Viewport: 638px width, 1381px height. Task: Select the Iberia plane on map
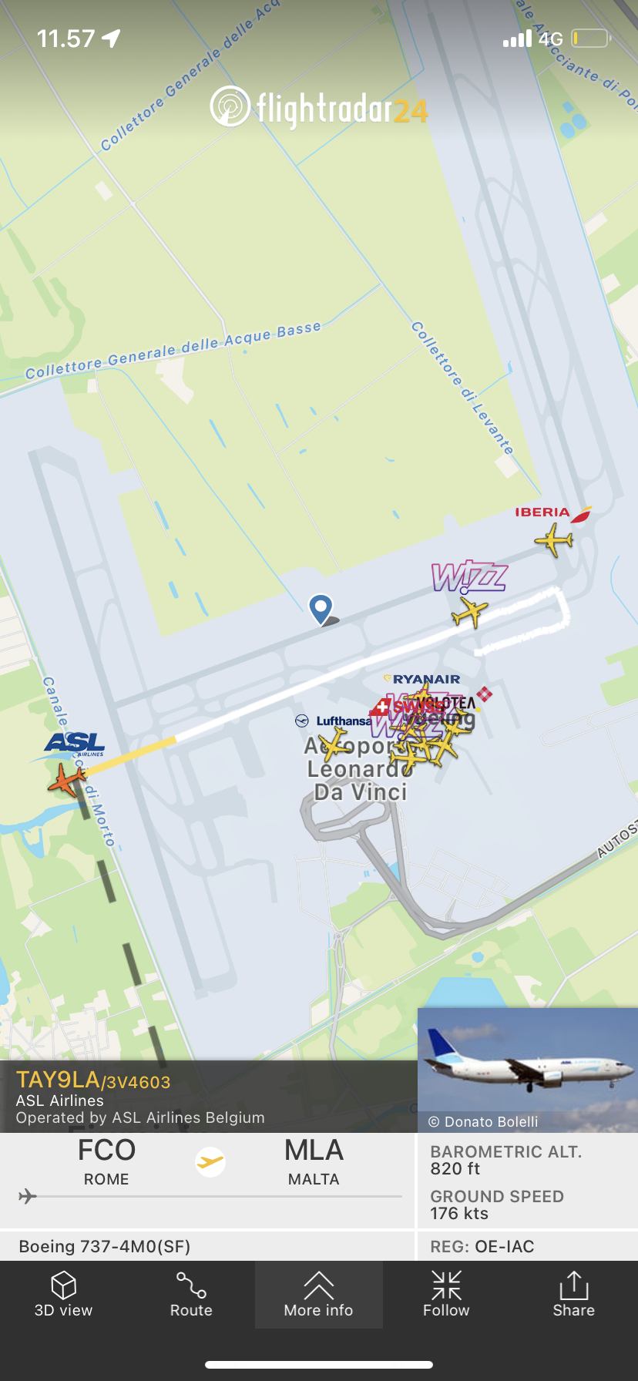(554, 539)
